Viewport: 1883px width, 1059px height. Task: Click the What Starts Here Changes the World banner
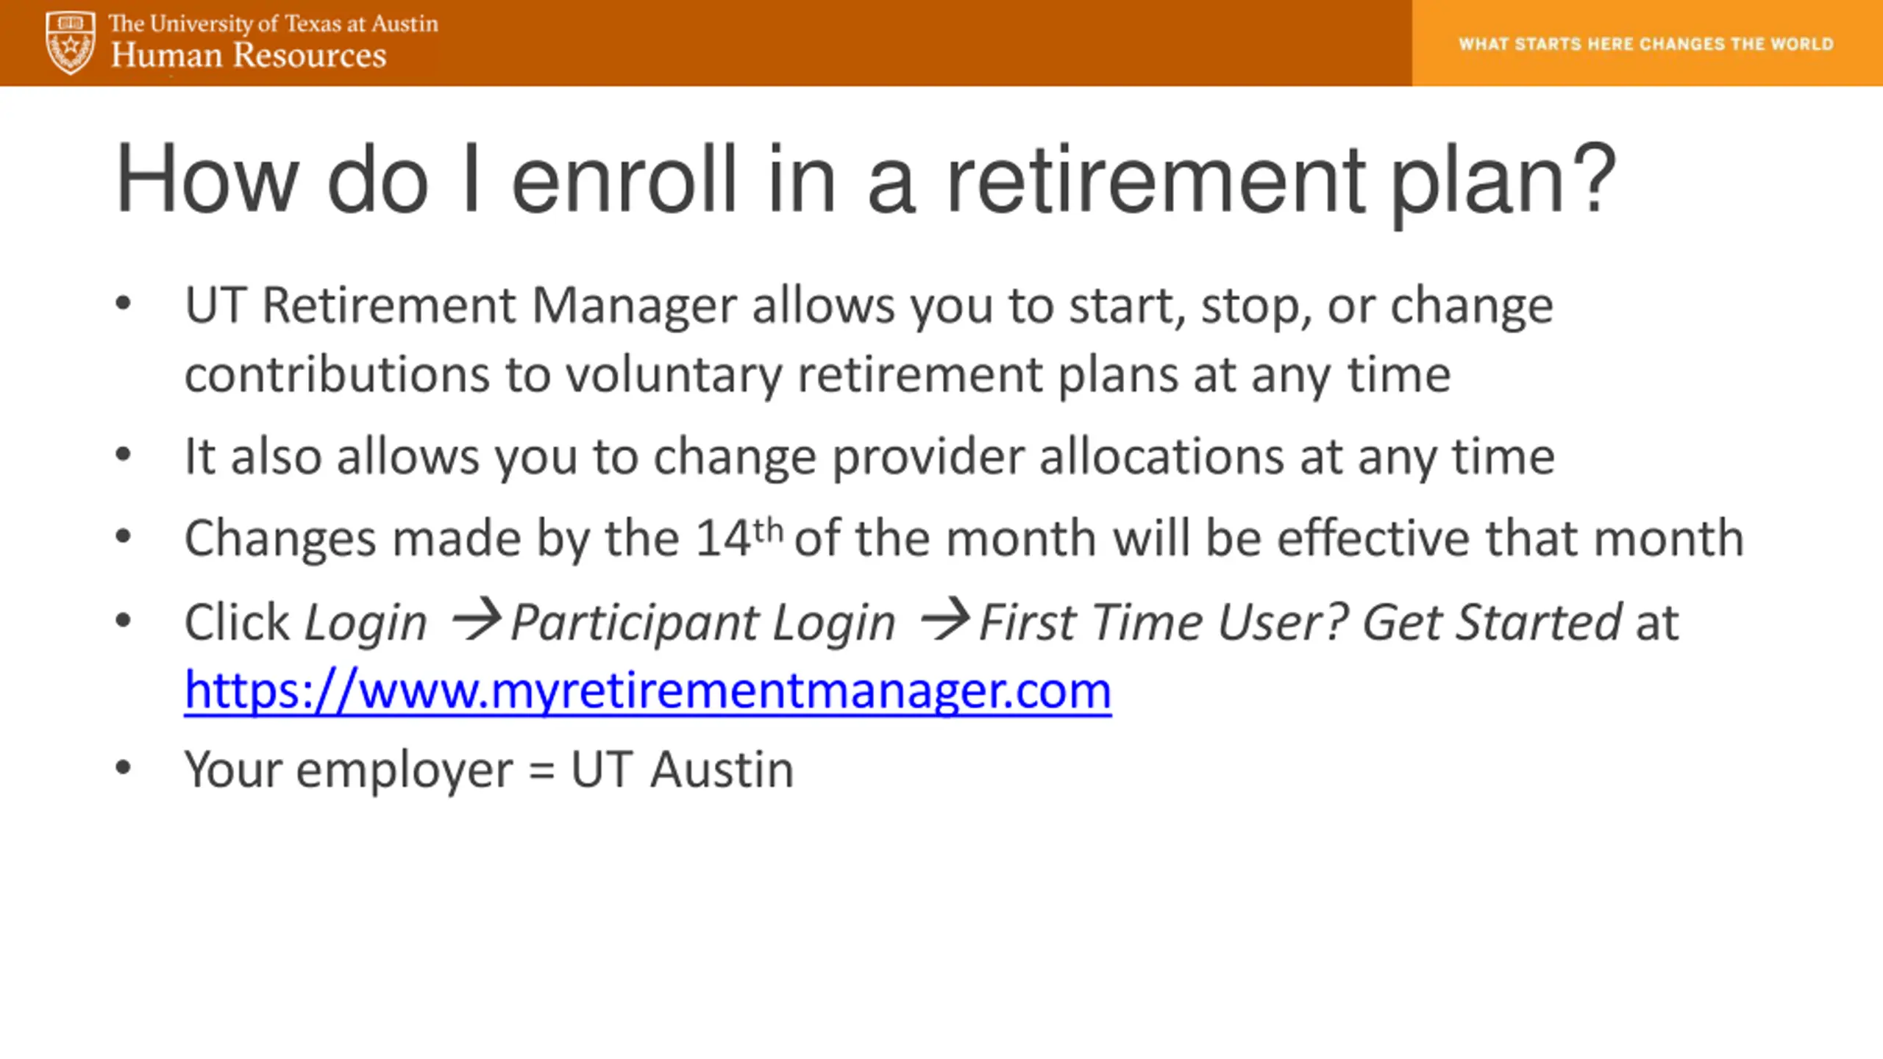point(1646,44)
